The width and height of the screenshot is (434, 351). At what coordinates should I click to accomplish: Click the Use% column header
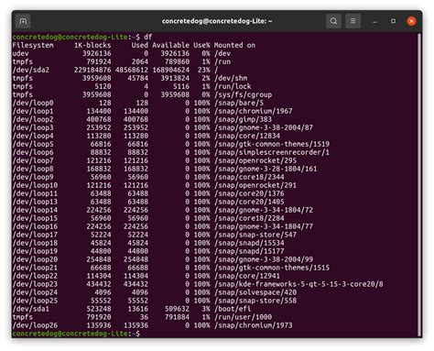pos(201,45)
